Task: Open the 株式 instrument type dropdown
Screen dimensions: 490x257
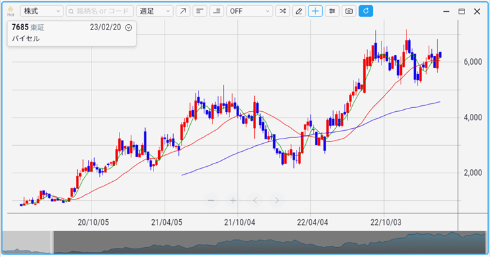Action: click(42, 11)
